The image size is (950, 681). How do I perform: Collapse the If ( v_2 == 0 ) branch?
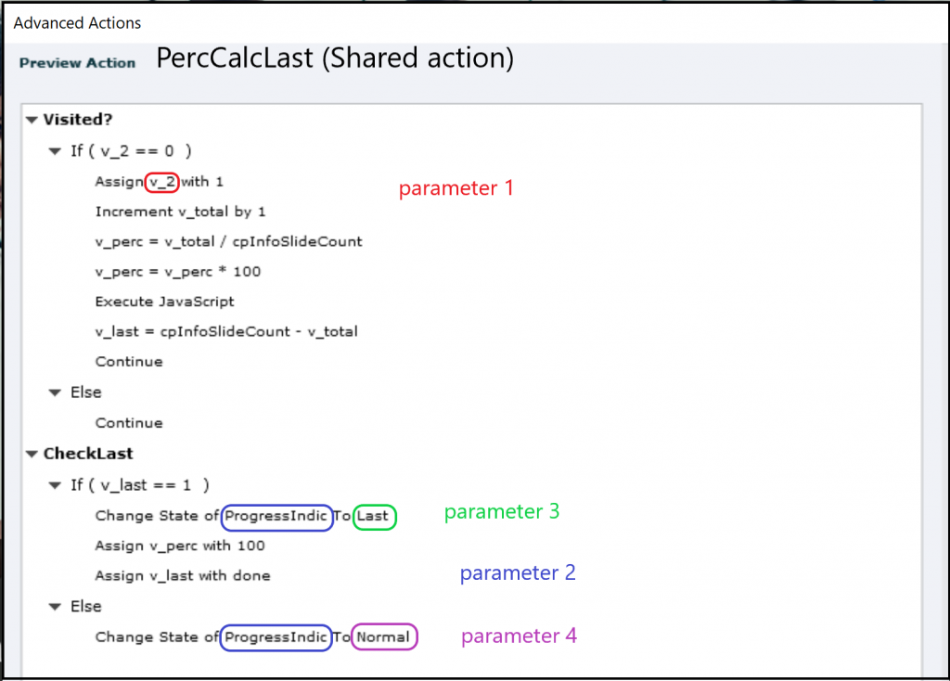56,150
